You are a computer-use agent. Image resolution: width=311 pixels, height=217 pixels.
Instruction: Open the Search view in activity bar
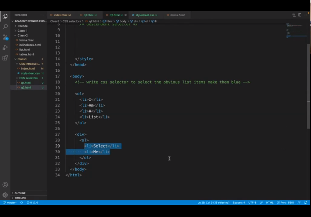click(x=5, y=27)
